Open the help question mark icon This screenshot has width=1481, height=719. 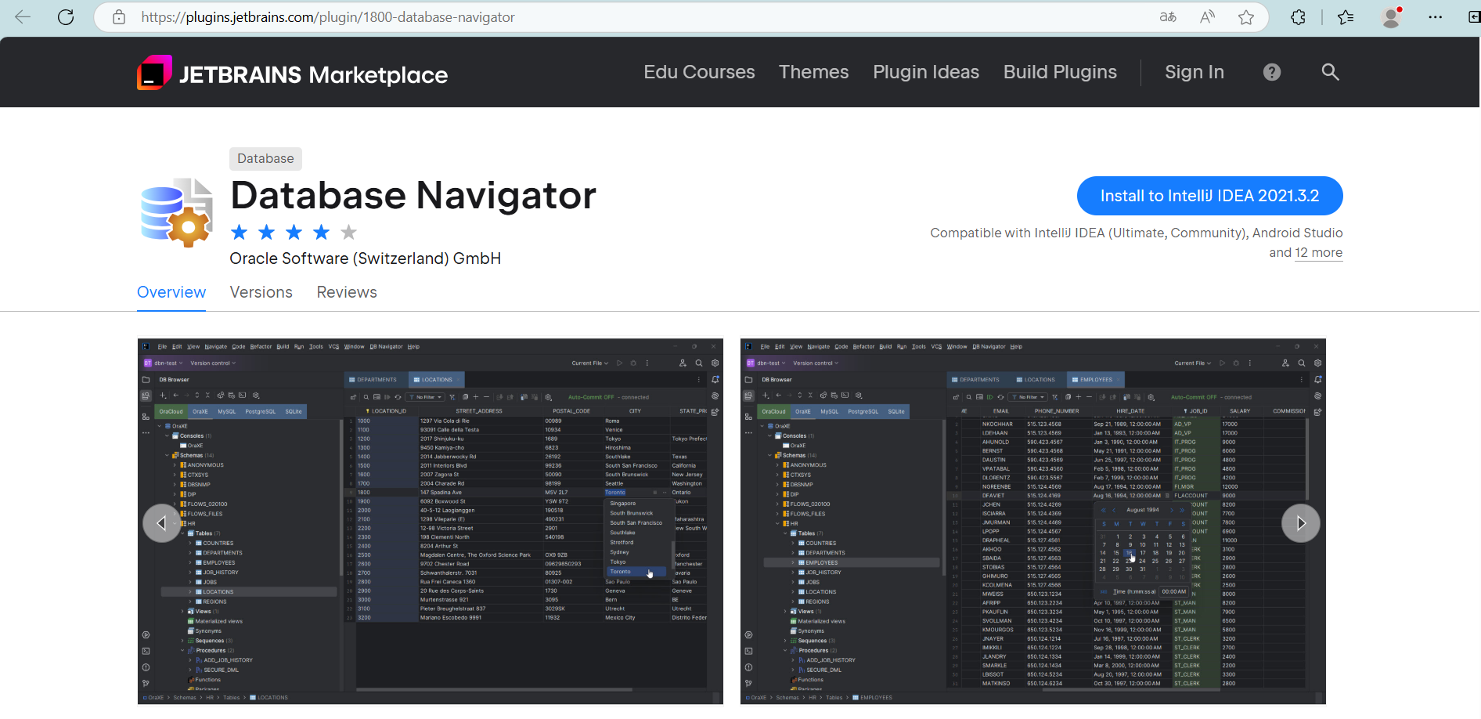pyautogui.click(x=1272, y=72)
